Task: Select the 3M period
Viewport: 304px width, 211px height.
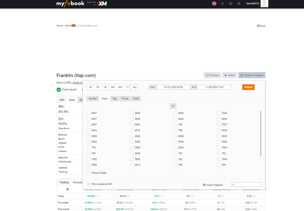Action: point(113,87)
